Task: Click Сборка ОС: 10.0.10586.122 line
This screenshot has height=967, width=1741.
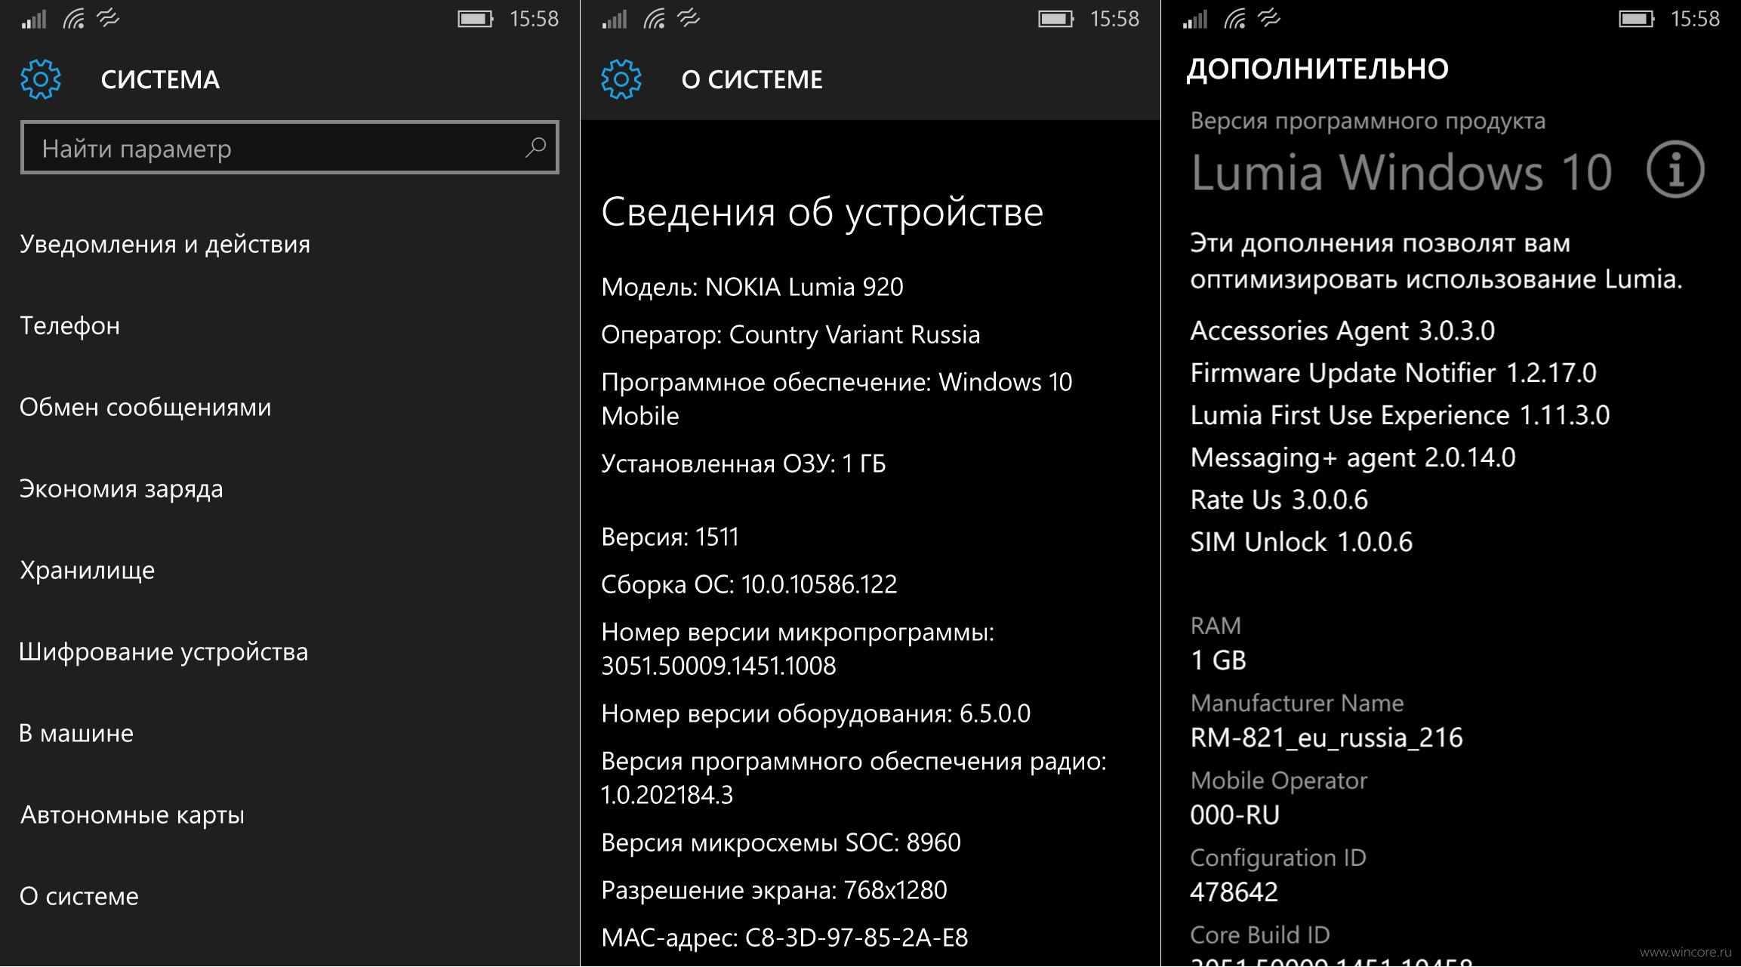Action: pos(749,584)
